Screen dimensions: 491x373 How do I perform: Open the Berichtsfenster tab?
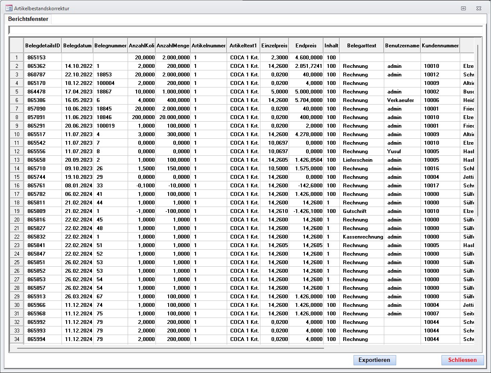click(x=28, y=19)
